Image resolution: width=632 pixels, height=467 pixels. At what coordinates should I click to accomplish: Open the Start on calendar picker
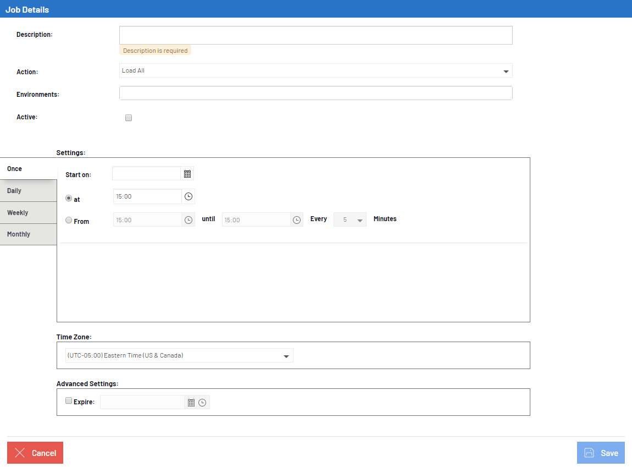tap(187, 174)
